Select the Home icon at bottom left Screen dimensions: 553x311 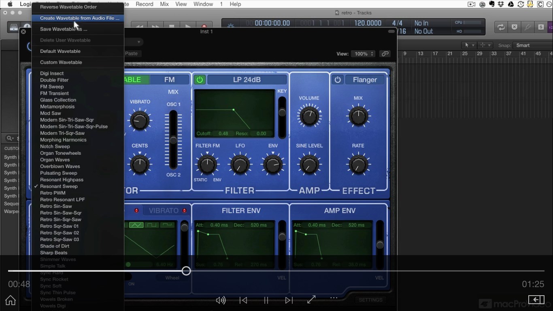point(10,300)
